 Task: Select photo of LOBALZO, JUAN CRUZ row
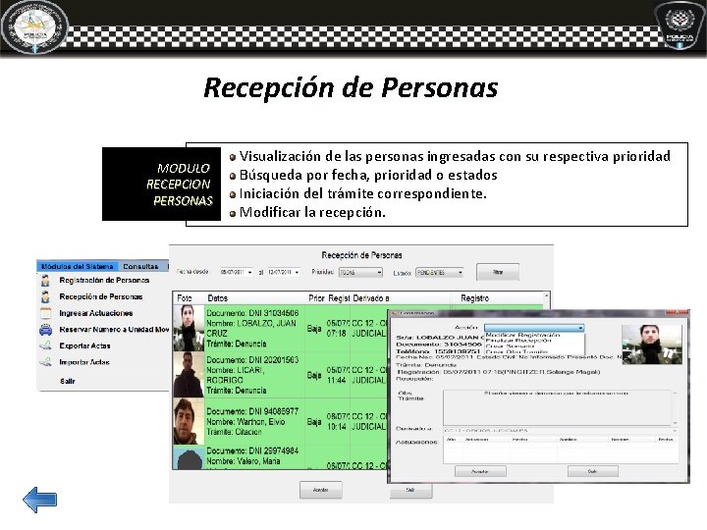(189, 328)
